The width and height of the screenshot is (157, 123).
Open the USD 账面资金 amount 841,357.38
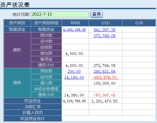pyautogui.click(x=104, y=30)
